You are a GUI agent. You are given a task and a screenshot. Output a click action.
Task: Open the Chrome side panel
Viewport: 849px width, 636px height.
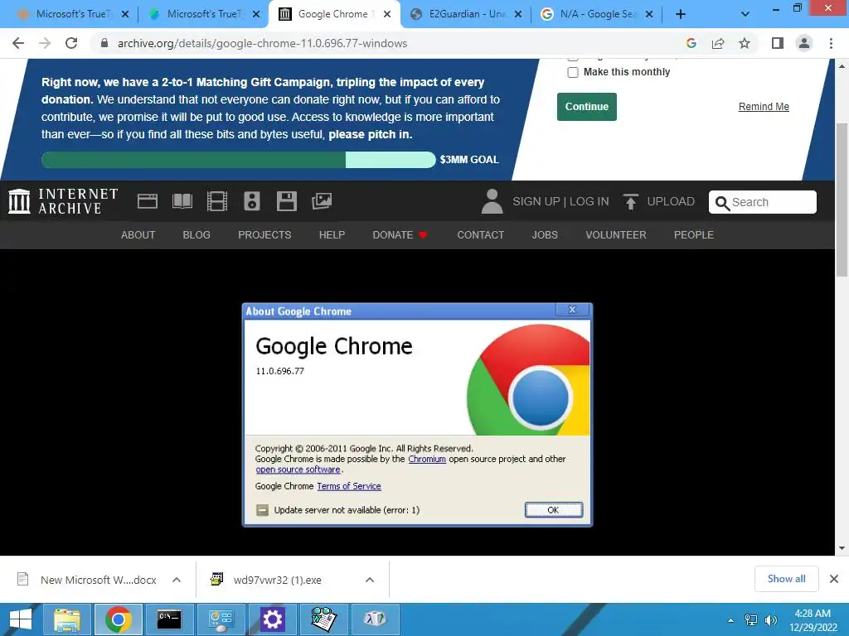click(778, 43)
